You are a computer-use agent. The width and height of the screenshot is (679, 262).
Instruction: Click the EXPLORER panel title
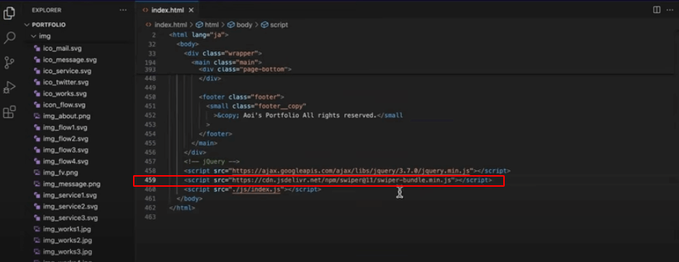point(47,10)
